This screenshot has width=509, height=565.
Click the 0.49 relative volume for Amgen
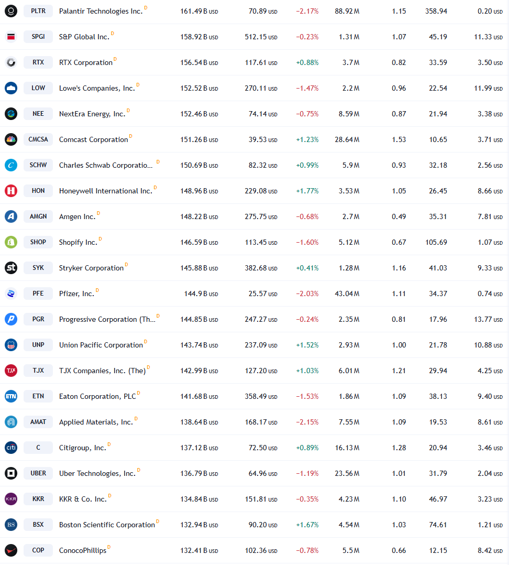pyautogui.click(x=399, y=216)
